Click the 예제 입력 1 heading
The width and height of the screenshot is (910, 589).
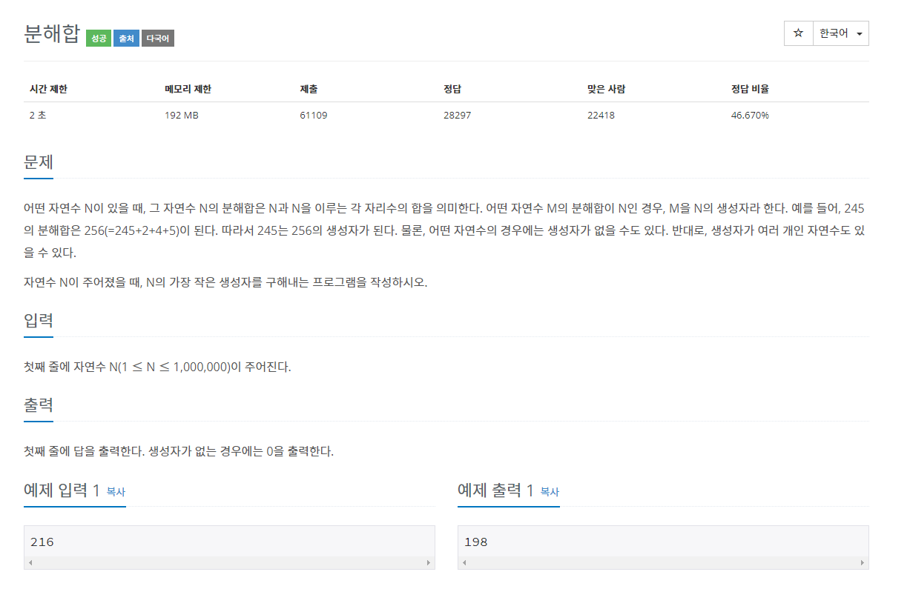[62, 490]
